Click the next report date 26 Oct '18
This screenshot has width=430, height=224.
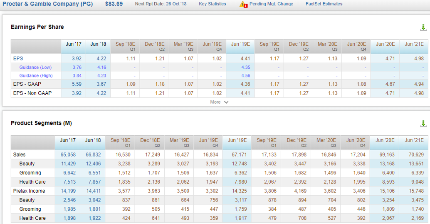176,4
